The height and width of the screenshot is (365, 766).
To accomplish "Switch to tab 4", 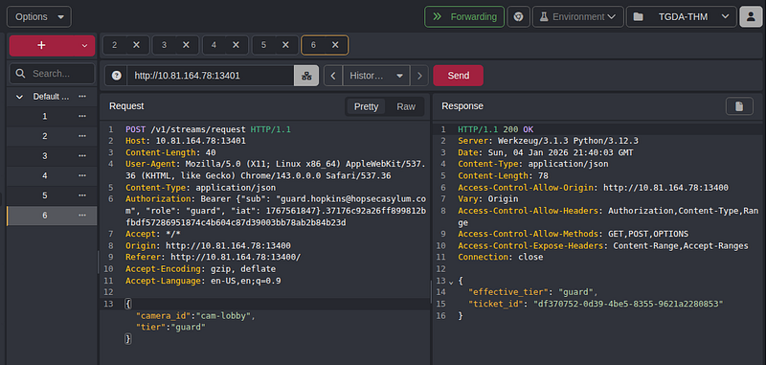I will point(214,45).
